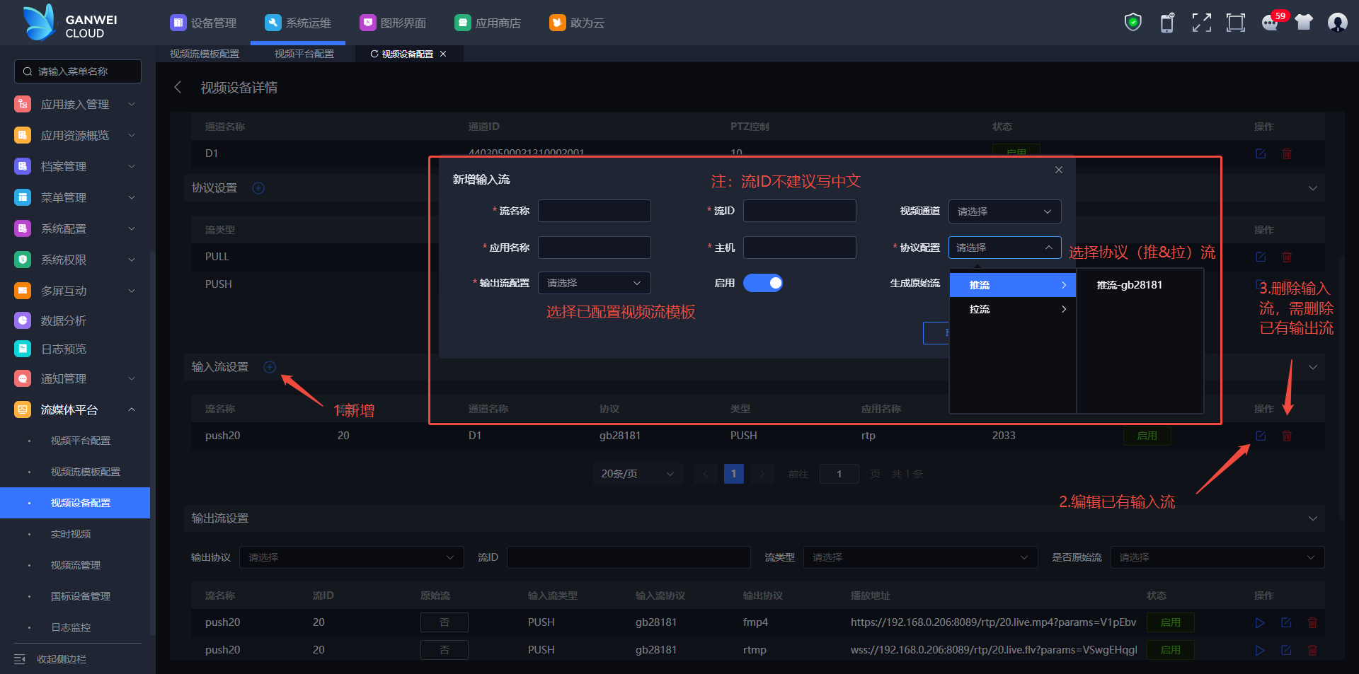Toggle 启用 status tag of push20 input stream

pos(1147,436)
